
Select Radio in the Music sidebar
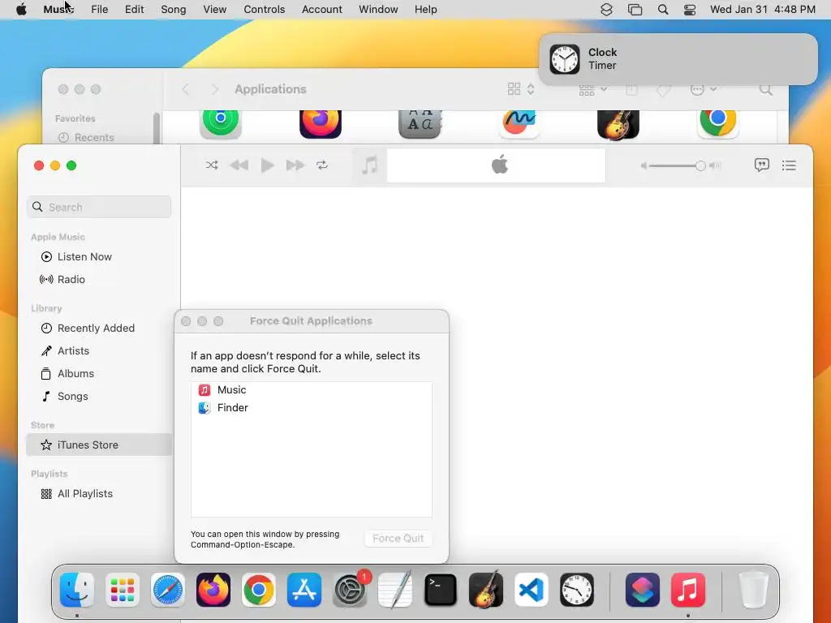(x=99, y=279)
